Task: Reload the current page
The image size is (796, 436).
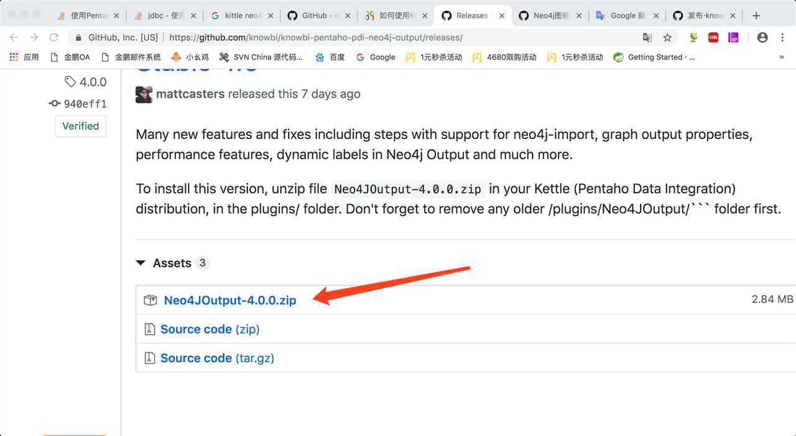Action: click(54, 37)
